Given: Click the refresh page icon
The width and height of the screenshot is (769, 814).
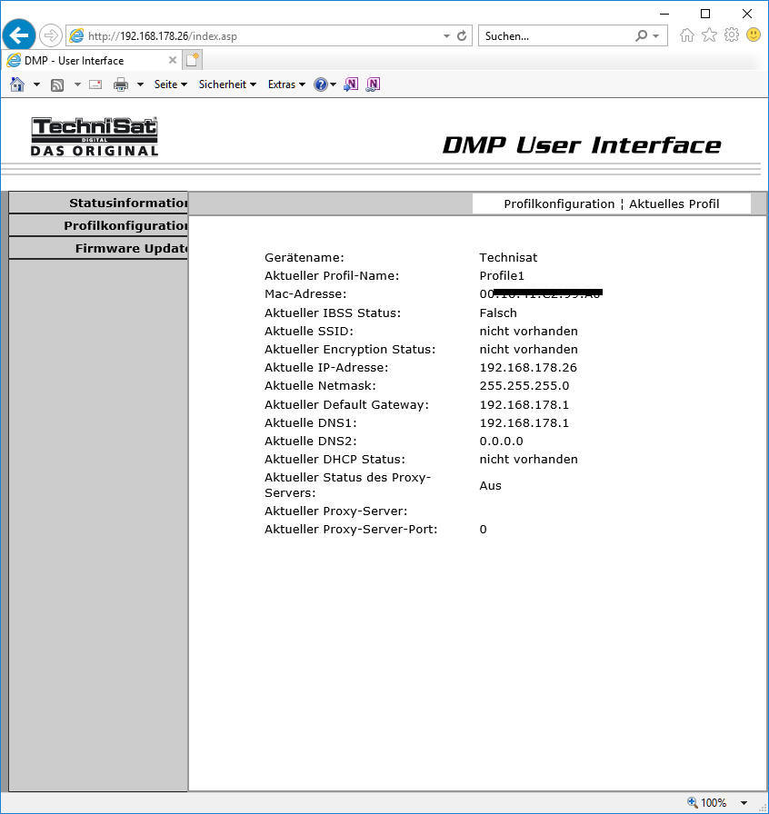Looking at the screenshot, I should [462, 36].
